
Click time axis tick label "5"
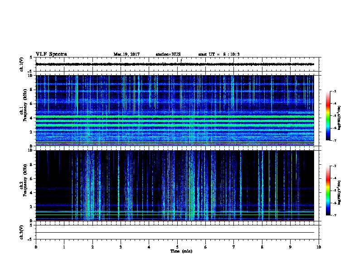click(177, 247)
